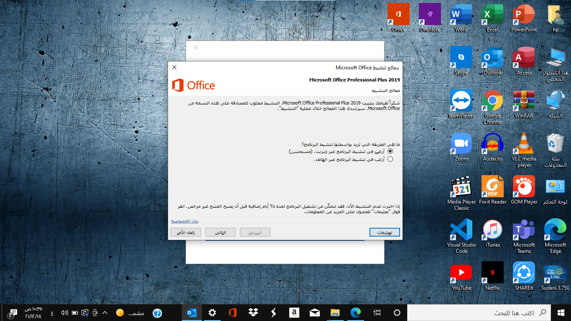This screenshot has height=321, width=571.
Task: Open the Microsoft Teams desktop shortcut
Action: pyautogui.click(x=524, y=237)
